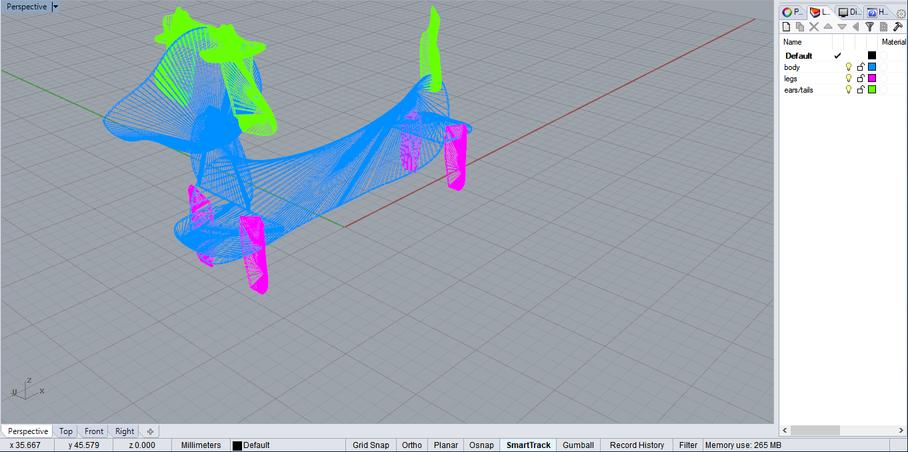Open the material circle for the legs layer

(x=883, y=79)
